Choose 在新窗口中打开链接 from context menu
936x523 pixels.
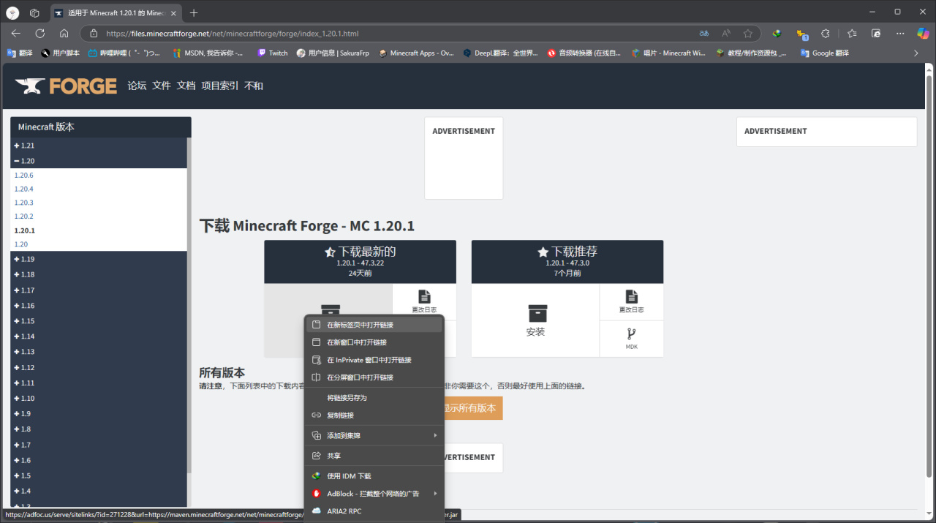click(x=374, y=342)
